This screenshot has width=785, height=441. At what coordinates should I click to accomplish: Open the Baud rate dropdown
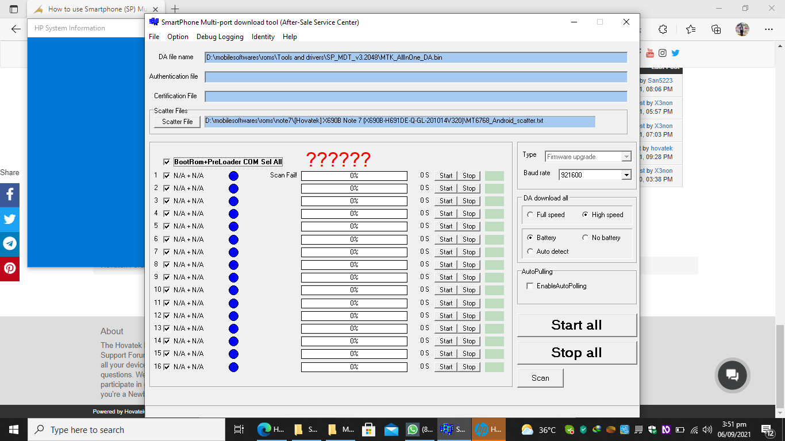626,175
